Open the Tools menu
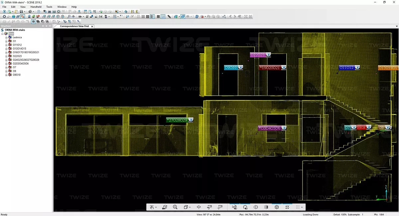The height and width of the screenshot is (216, 399). tap(49, 7)
